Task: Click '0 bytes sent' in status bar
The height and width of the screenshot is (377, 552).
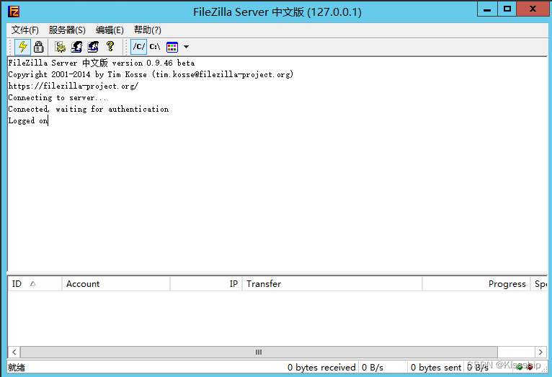Action: pyautogui.click(x=436, y=368)
